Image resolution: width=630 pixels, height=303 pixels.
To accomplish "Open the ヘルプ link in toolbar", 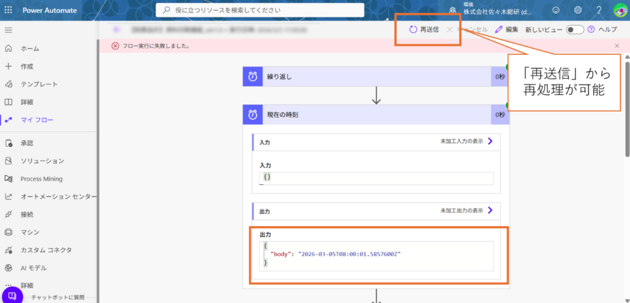I will click(602, 30).
